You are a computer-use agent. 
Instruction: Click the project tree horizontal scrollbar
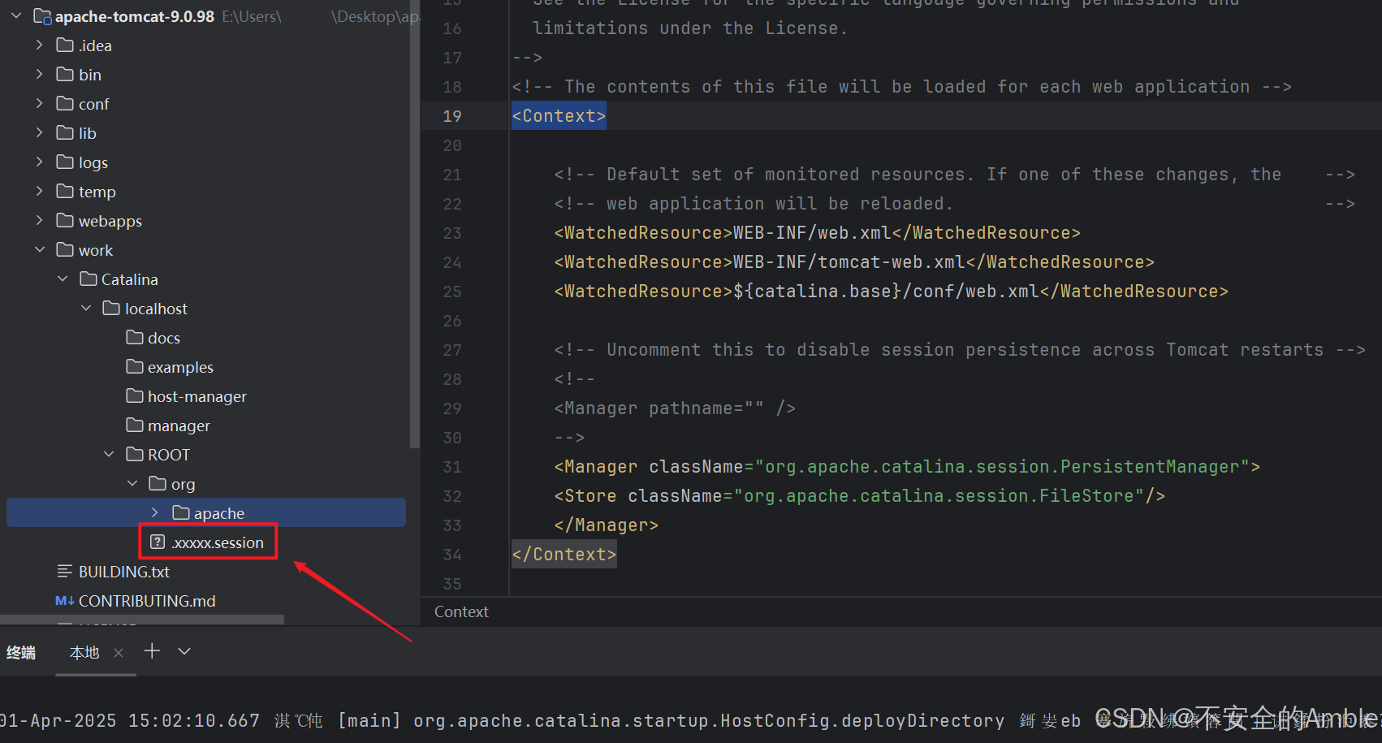tap(142, 620)
